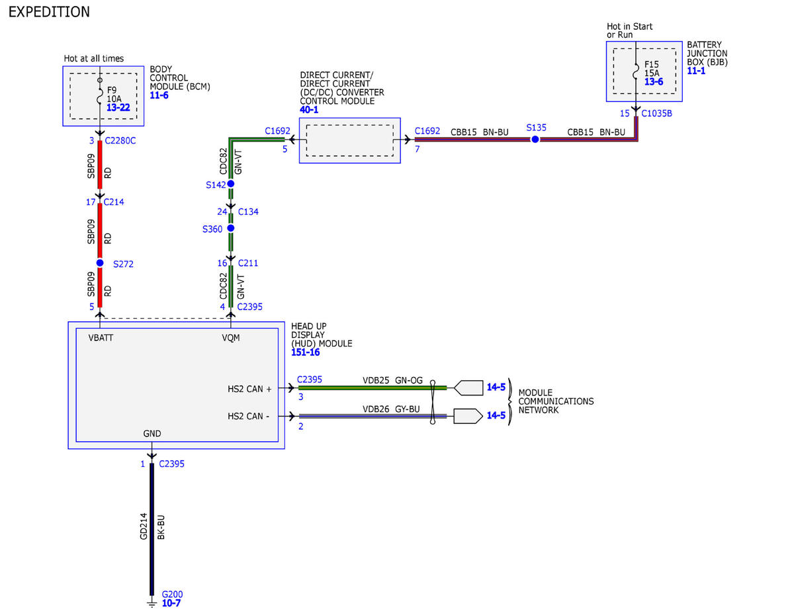
Task: Select splice label S272
Action: [x=124, y=263]
